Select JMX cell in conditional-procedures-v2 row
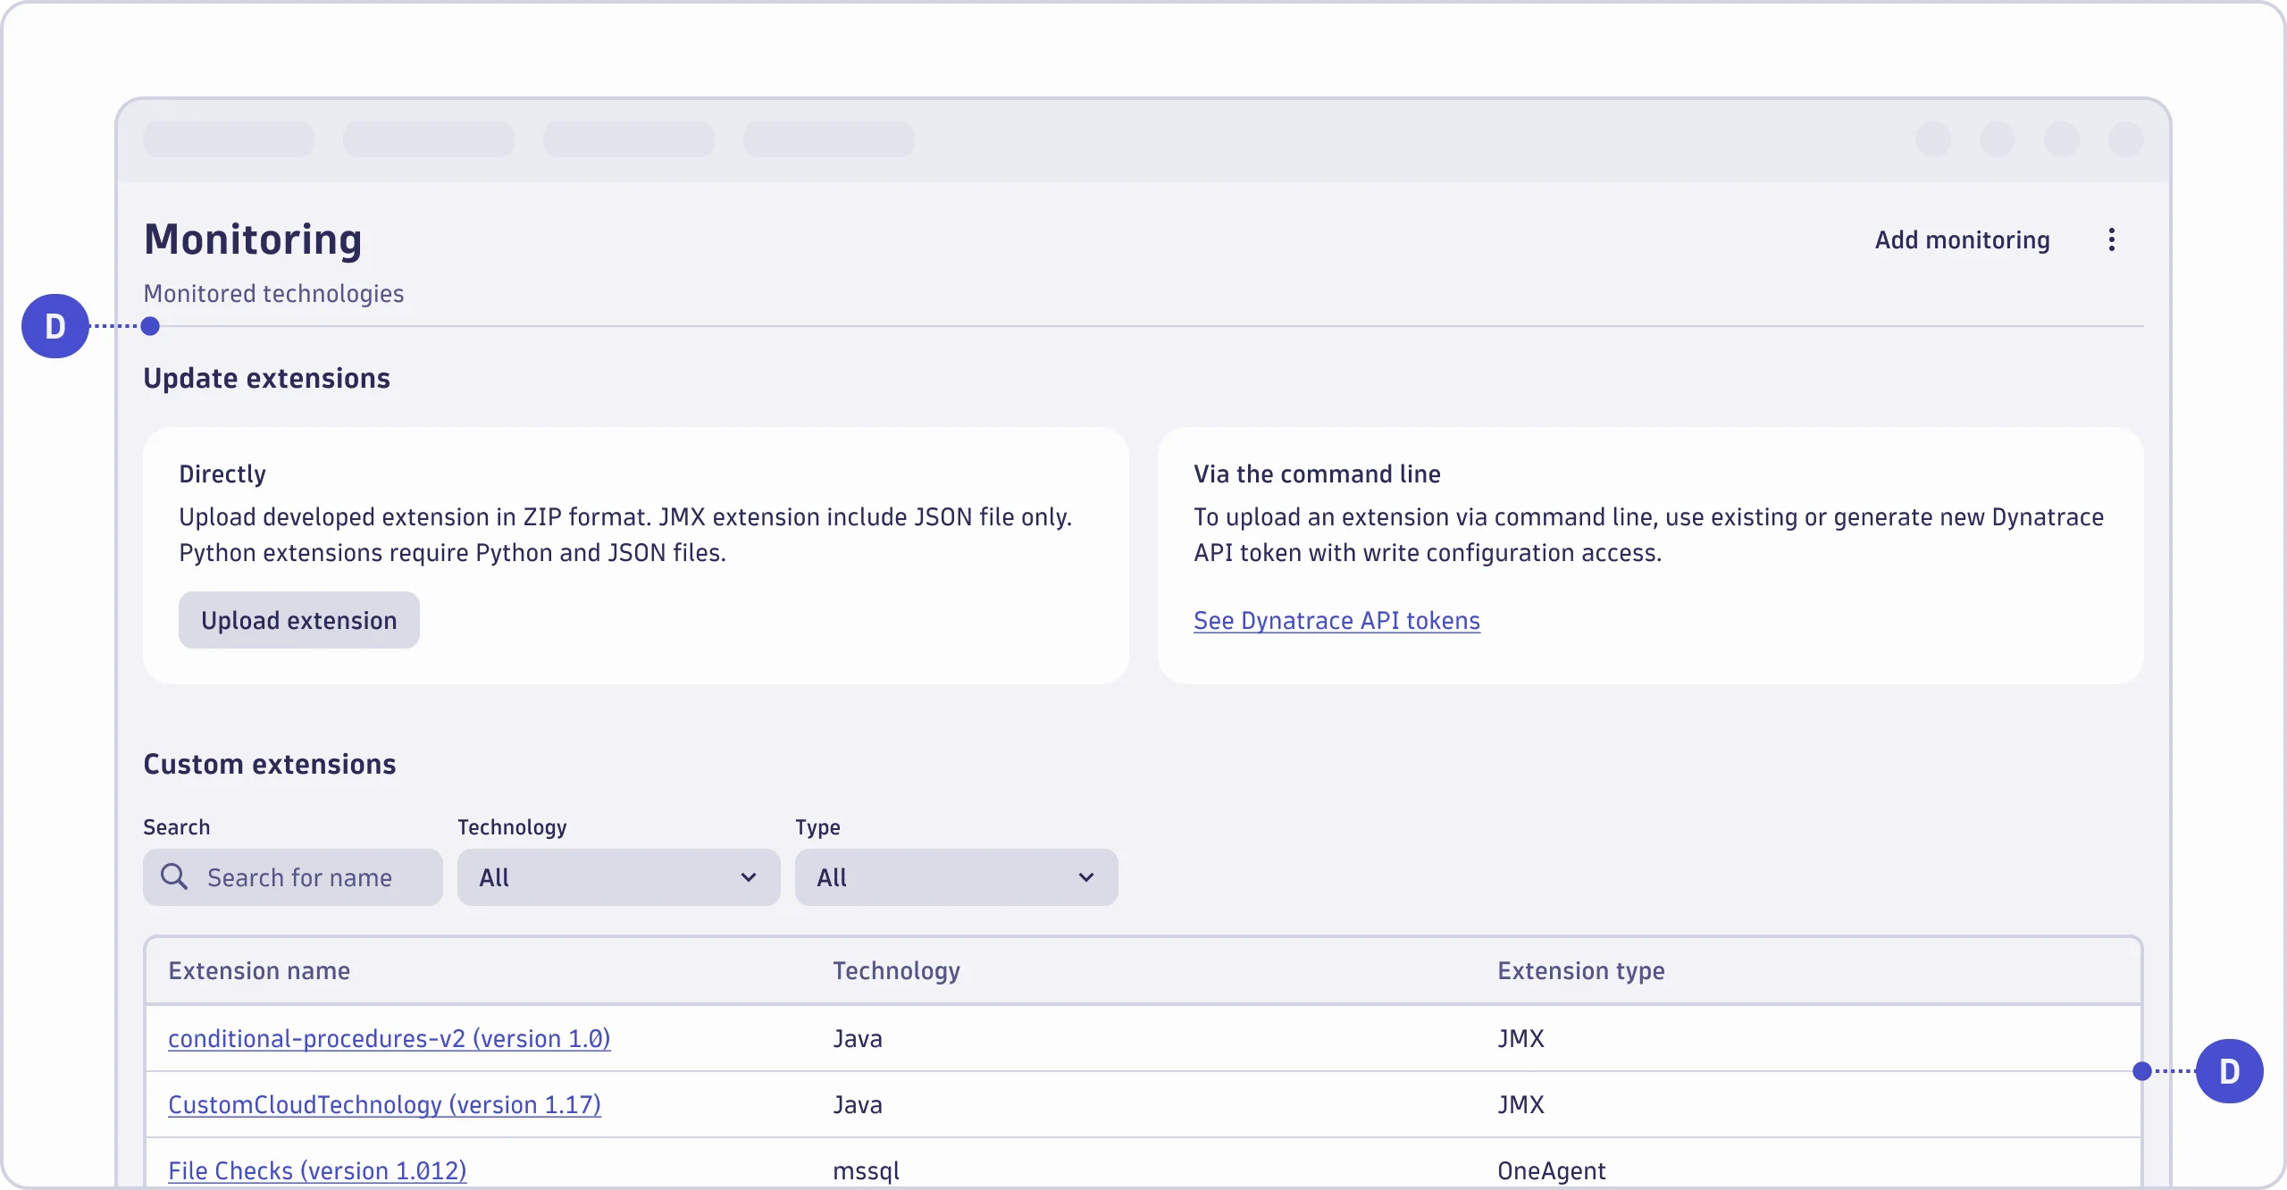The image size is (2287, 1190). pyautogui.click(x=1520, y=1038)
